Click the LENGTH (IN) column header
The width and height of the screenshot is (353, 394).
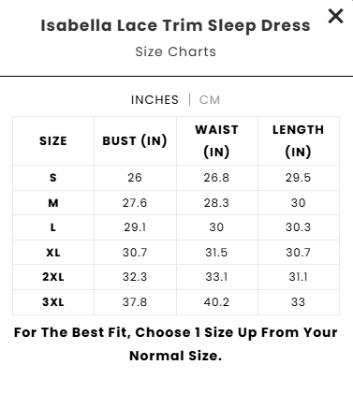[x=298, y=140]
